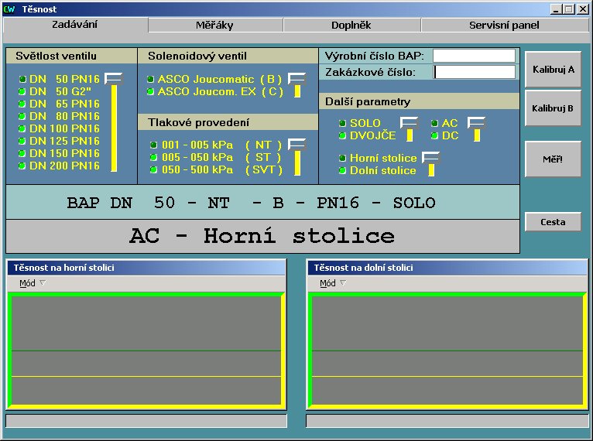The width and height of the screenshot is (593, 441).
Task: Select the DN 100 PN16 valve size option
Action: 64,128
